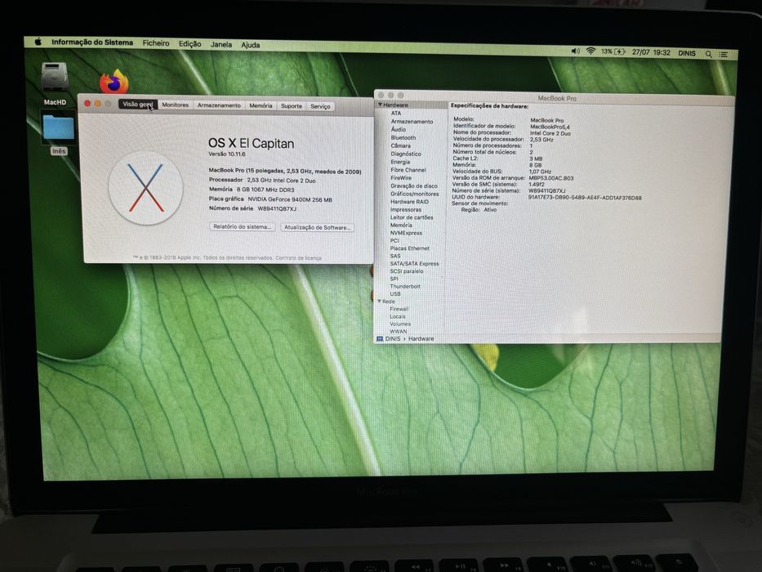
Task: Open the Ajuda menu
Action: click(250, 45)
